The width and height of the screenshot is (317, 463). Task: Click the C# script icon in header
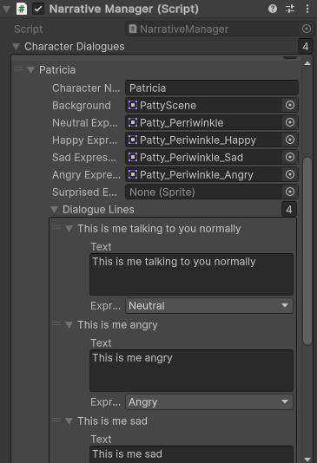point(22,9)
